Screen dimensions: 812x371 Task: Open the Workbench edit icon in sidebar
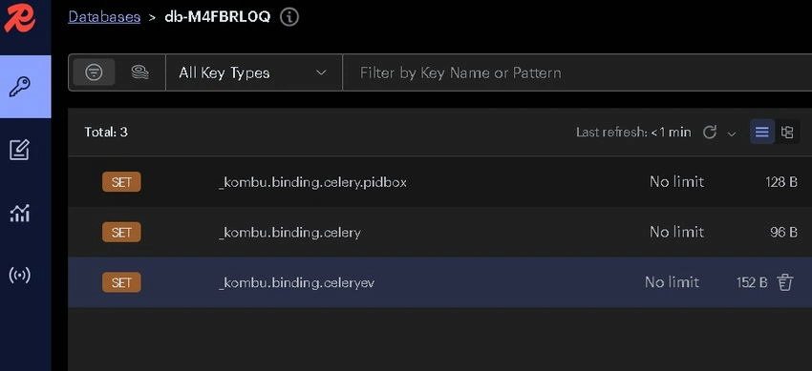[20, 151]
